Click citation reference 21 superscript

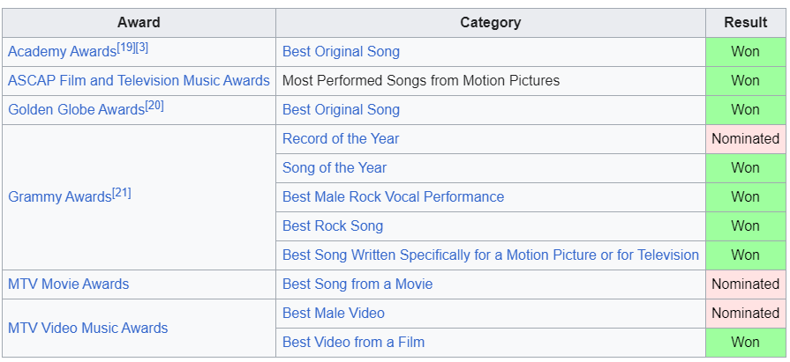click(x=122, y=193)
